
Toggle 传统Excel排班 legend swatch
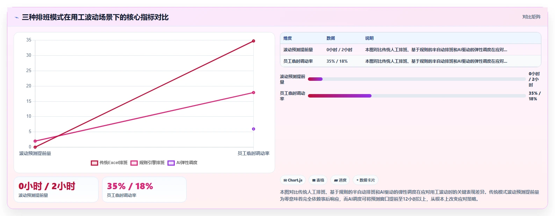coord(94,163)
